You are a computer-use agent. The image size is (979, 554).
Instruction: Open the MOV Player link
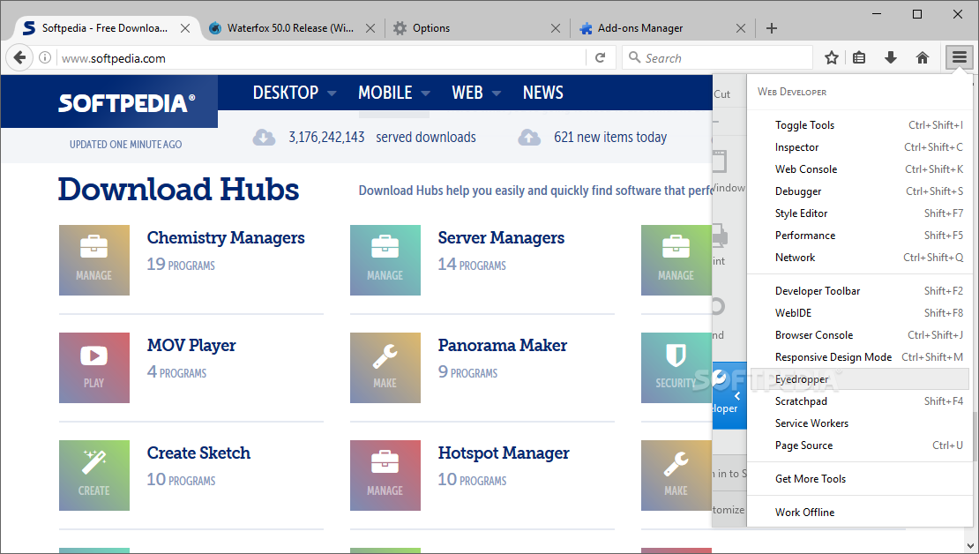tap(191, 346)
